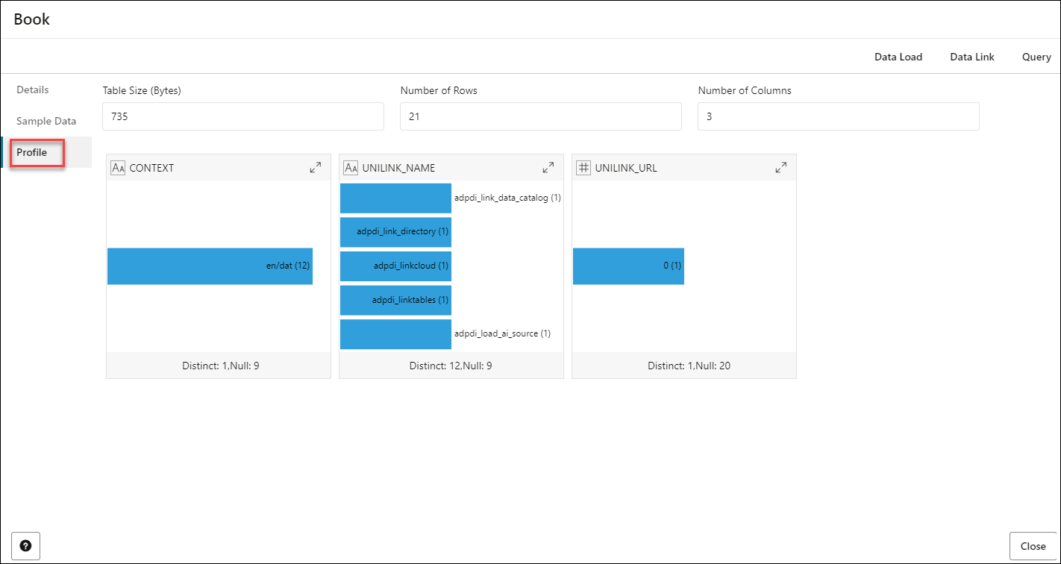The height and width of the screenshot is (564, 1061).
Task: Click the Table Size (Bytes) field
Action: [243, 116]
